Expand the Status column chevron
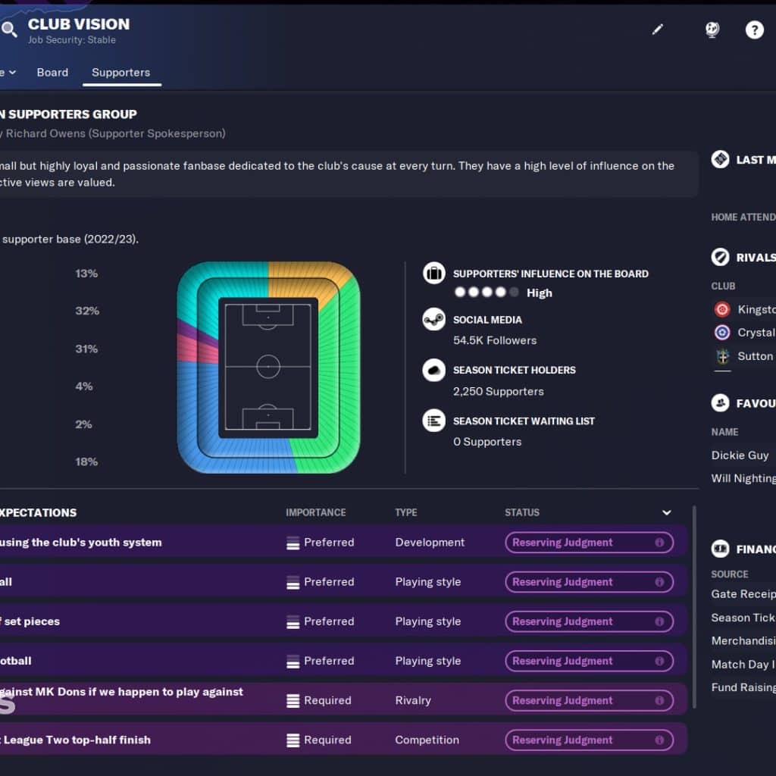This screenshot has height=776, width=776. click(667, 513)
